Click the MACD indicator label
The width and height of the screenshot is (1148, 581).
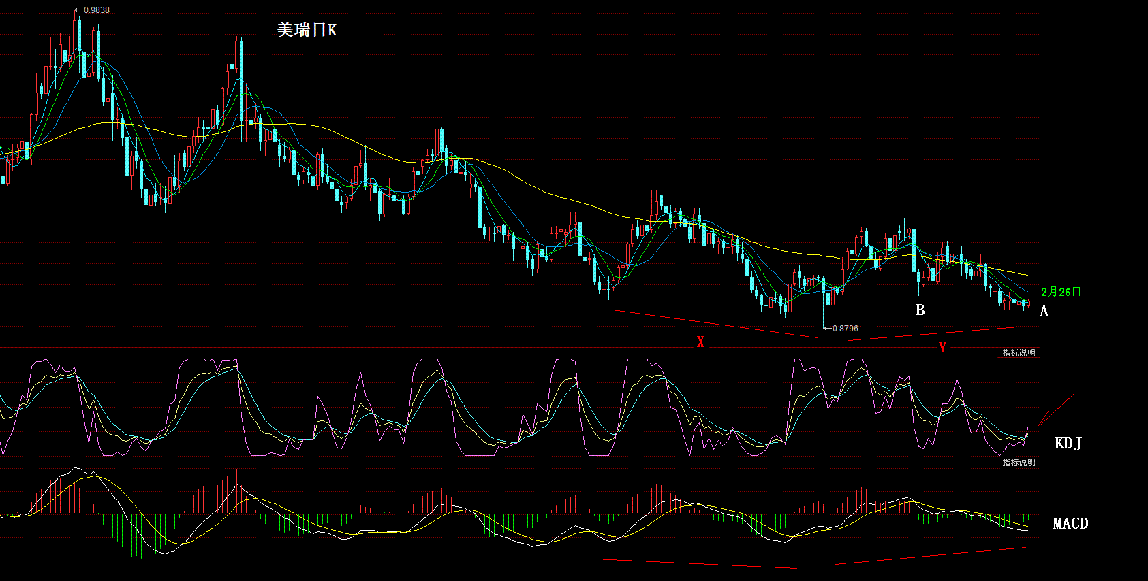tap(1070, 523)
